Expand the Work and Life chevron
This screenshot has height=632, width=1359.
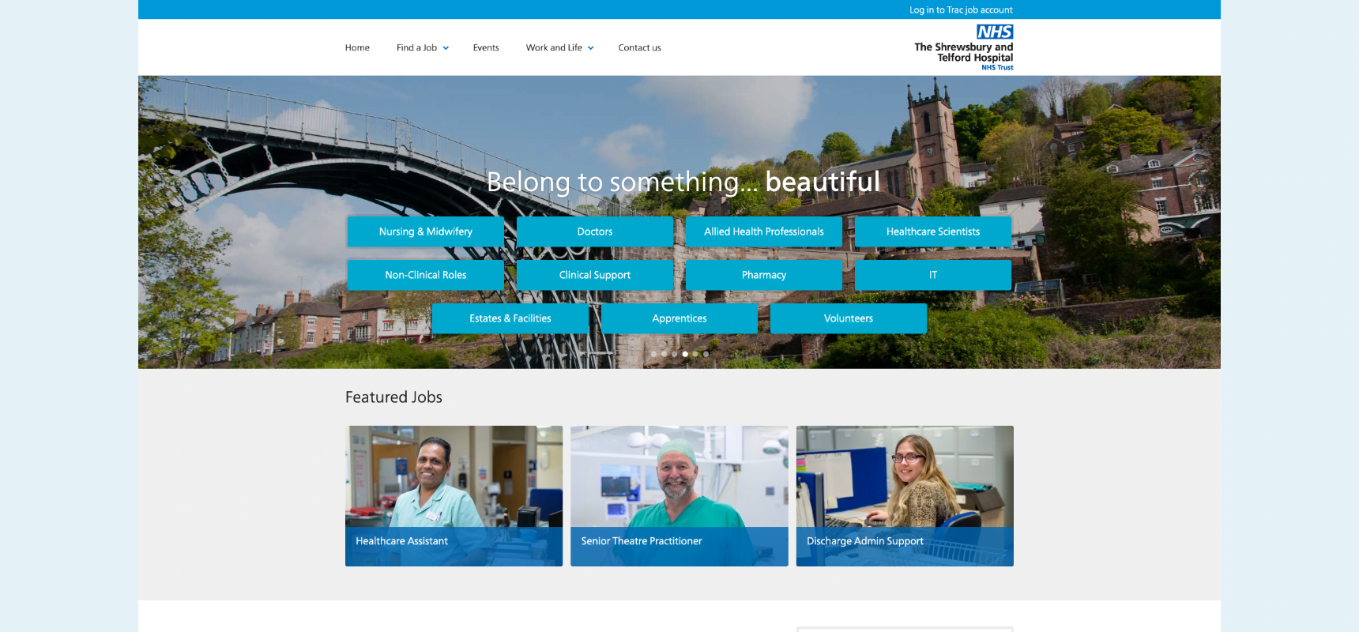pos(590,48)
